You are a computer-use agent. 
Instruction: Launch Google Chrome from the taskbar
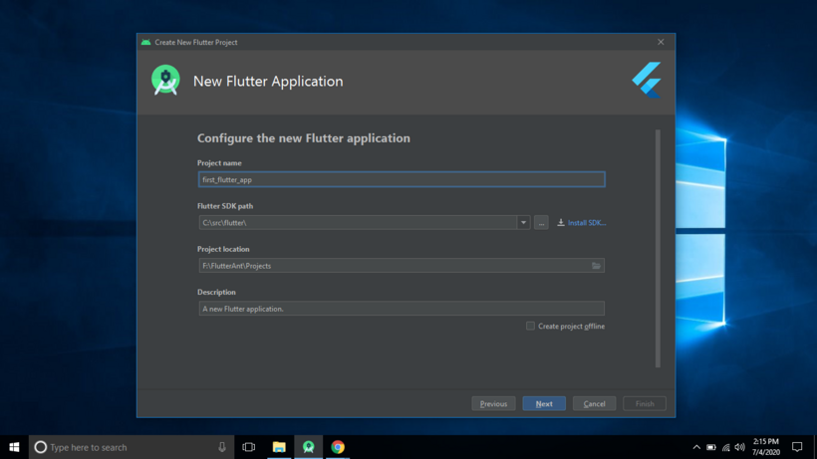[x=338, y=447]
